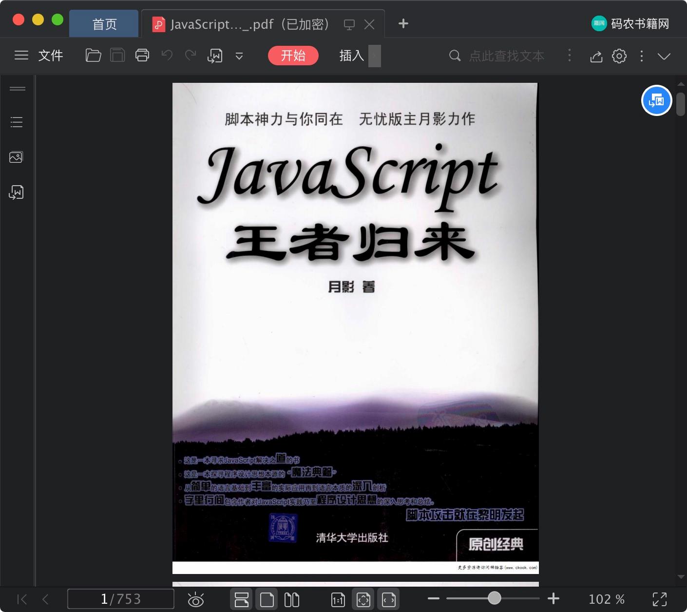
Task: Open the 码农书籍网 account profile
Action: pos(630,23)
